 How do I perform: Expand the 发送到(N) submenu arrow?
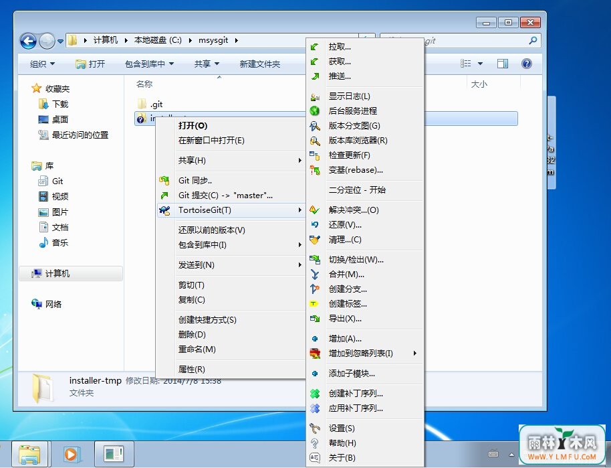(x=299, y=265)
